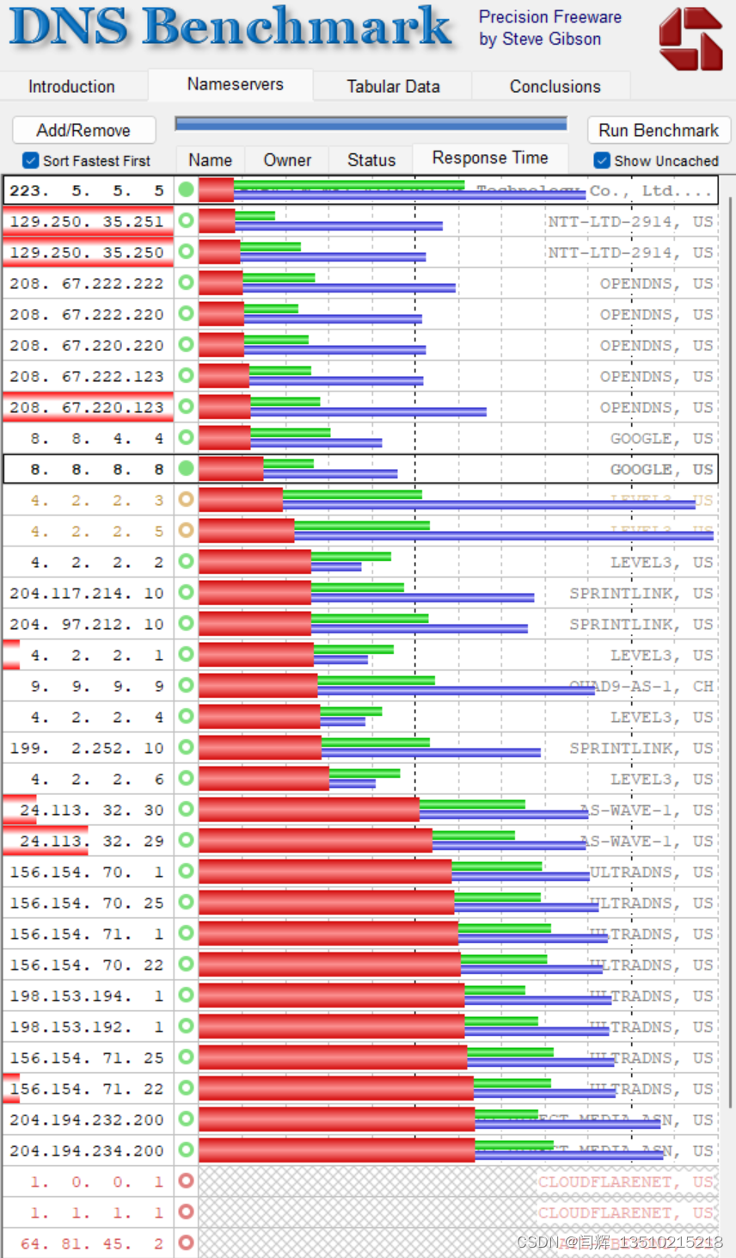Select the 24.113.32.29 IP address
Image resolution: width=736 pixels, height=1258 pixels.
pos(92,841)
